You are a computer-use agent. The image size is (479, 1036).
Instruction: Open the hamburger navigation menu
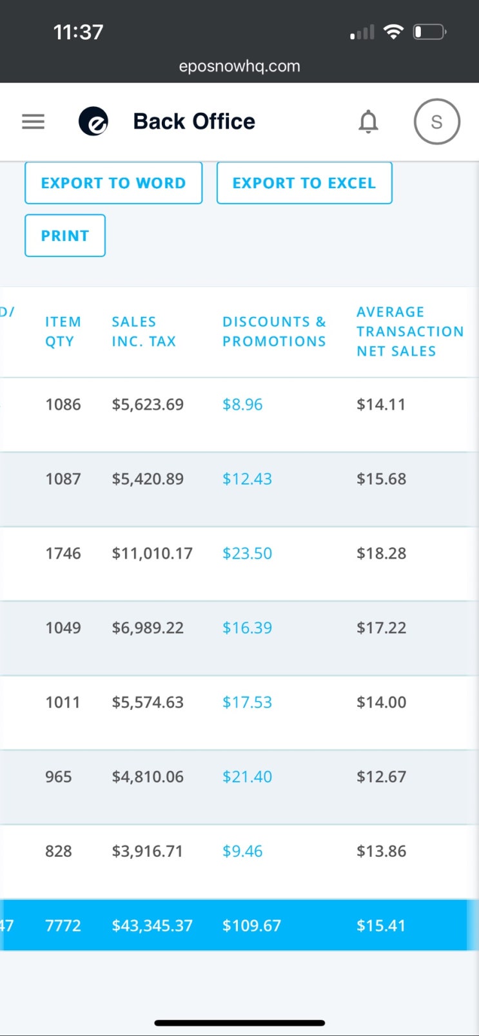click(x=34, y=121)
